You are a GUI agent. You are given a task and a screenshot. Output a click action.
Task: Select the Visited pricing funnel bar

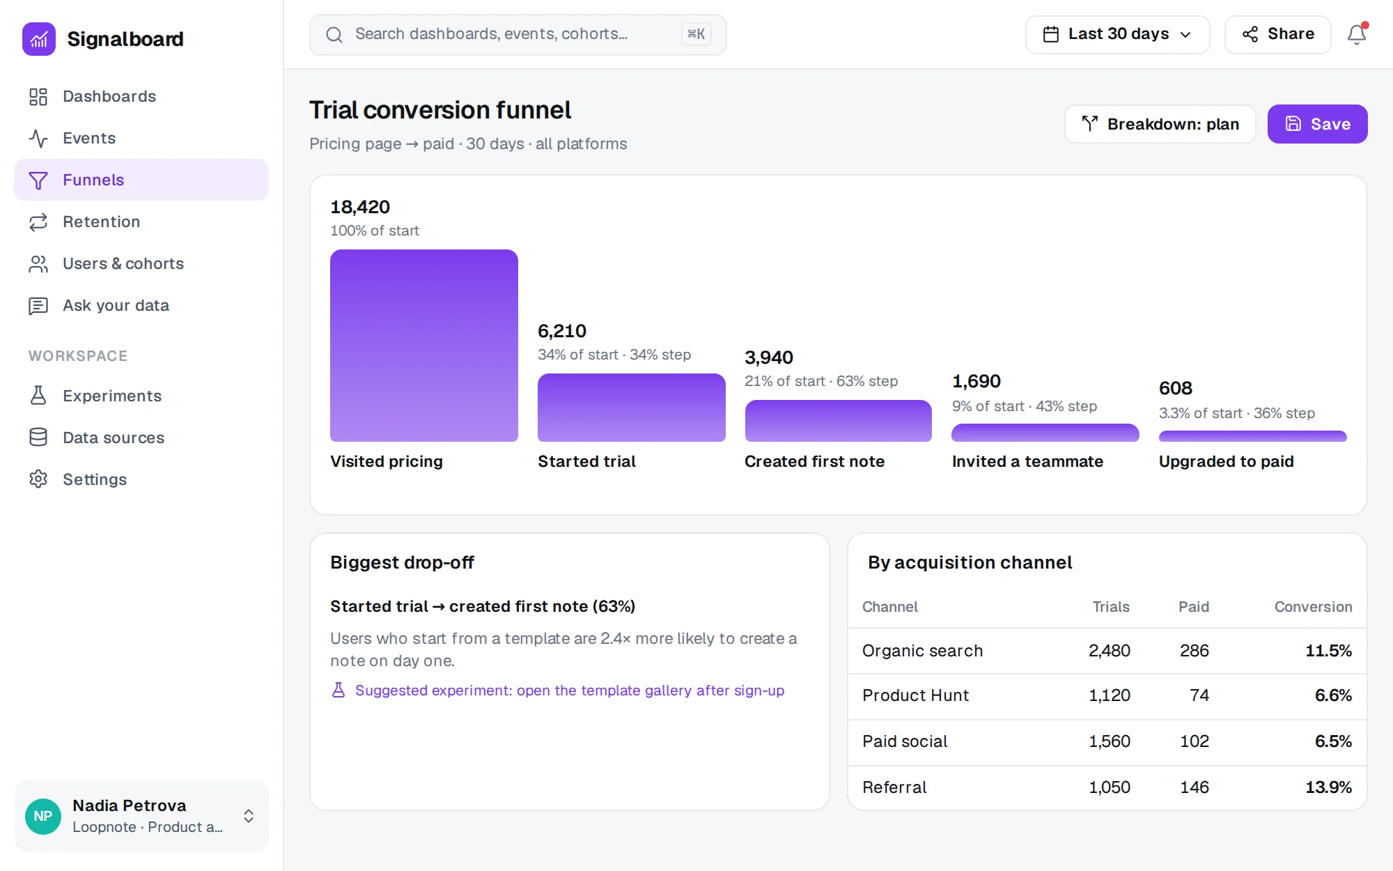click(x=424, y=346)
